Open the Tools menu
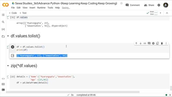172x97 pixels. (50, 8)
